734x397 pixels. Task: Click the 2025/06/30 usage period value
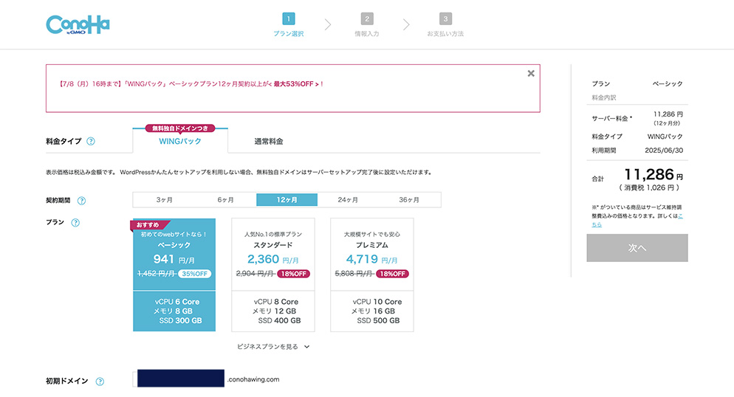click(664, 151)
